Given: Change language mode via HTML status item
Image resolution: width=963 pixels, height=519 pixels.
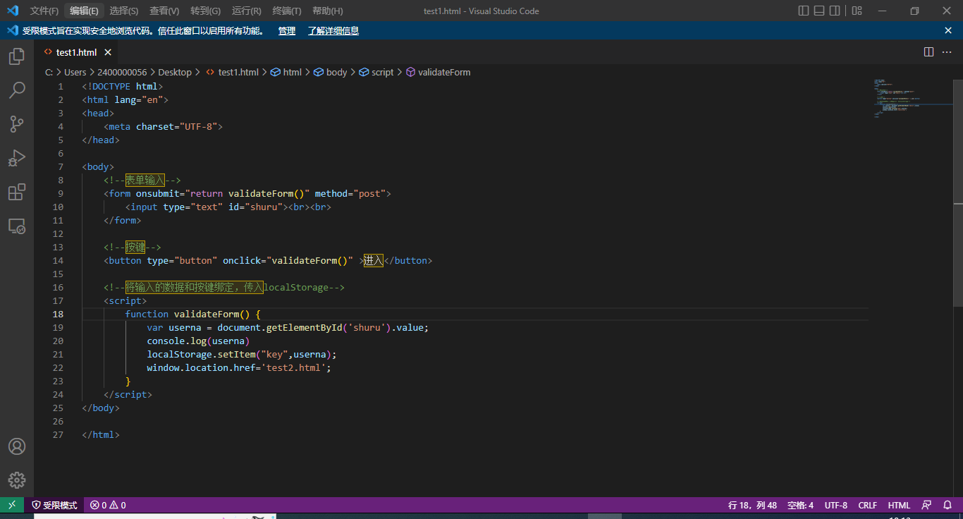Looking at the screenshot, I should point(899,505).
